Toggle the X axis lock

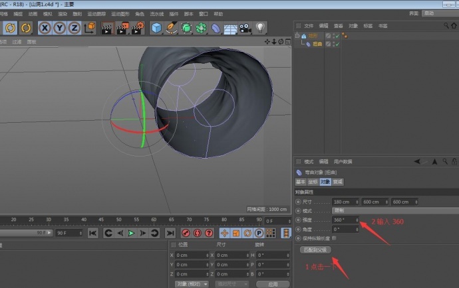(x=45, y=28)
